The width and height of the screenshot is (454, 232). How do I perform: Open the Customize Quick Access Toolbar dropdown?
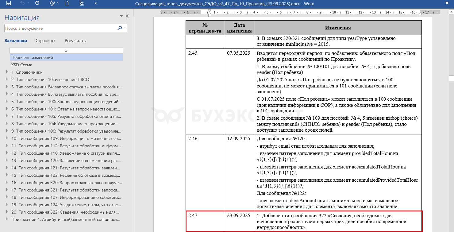pos(96,3)
